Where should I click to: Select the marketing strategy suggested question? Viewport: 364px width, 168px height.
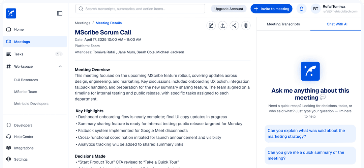coord(310,134)
